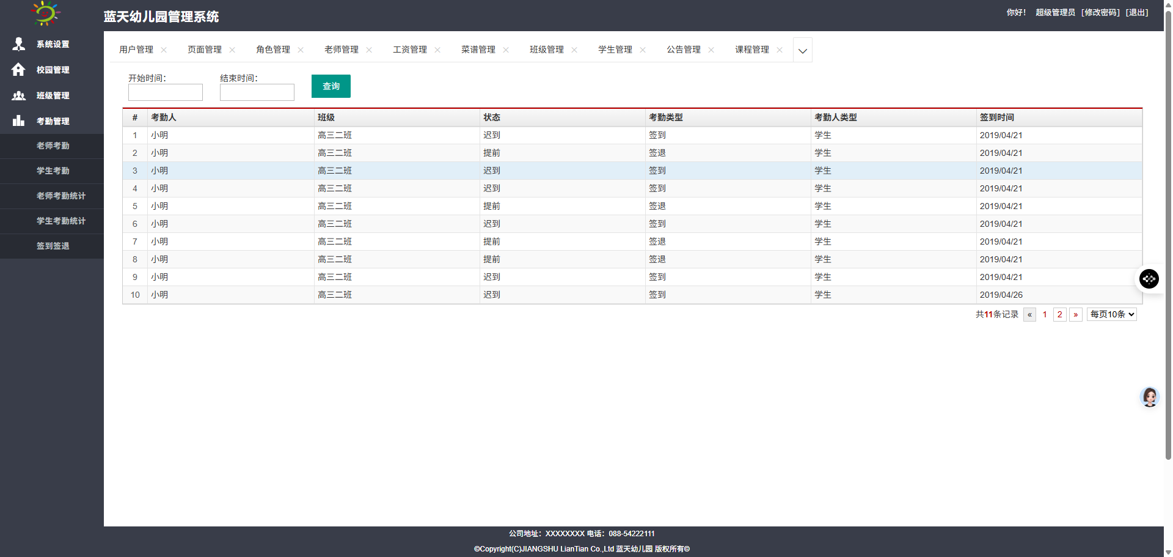1173x557 pixels.
Task: Close the 课程管理 tab
Action: [x=780, y=50]
